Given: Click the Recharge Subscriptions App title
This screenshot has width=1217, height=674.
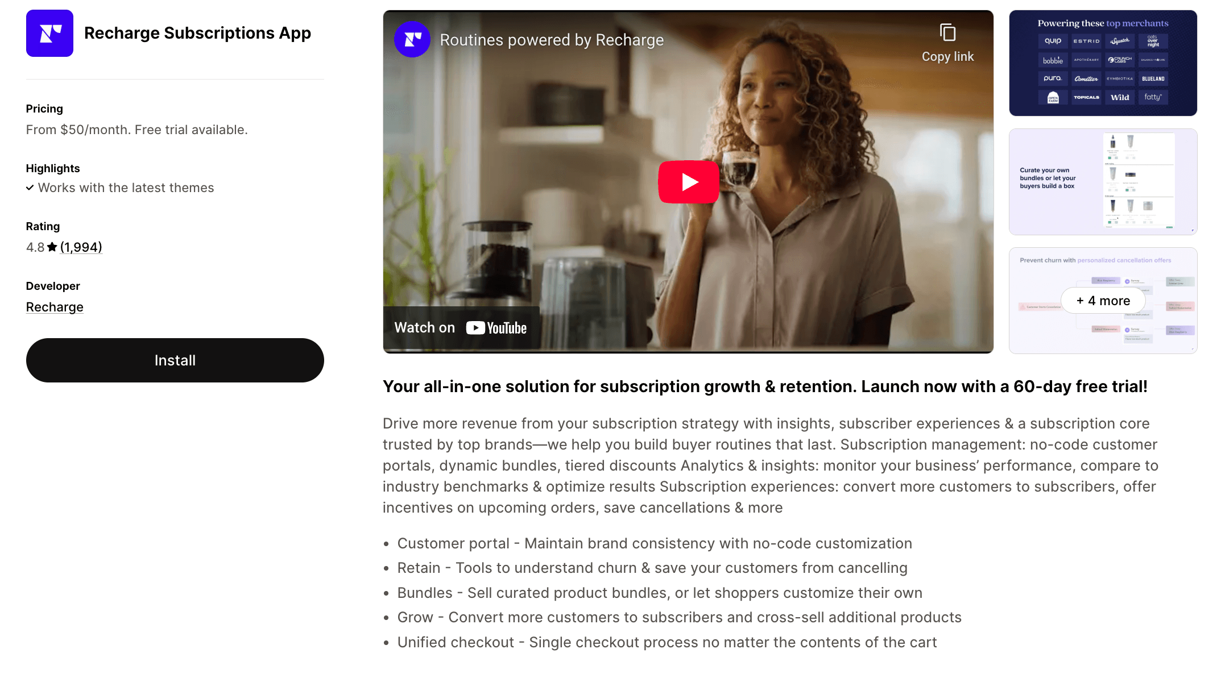Looking at the screenshot, I should point(197,33).
